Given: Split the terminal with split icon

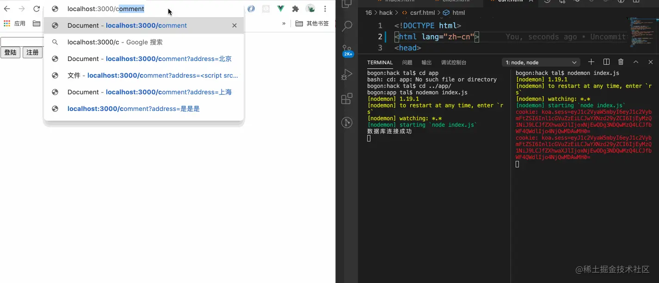Looking at the screenshot, I should [606, 62].
